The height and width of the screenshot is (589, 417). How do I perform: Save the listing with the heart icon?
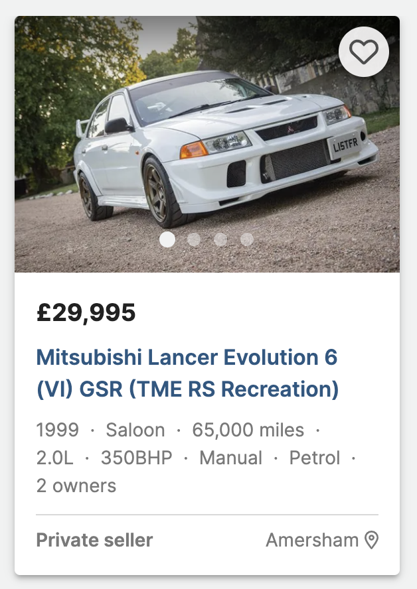(363, 52)
